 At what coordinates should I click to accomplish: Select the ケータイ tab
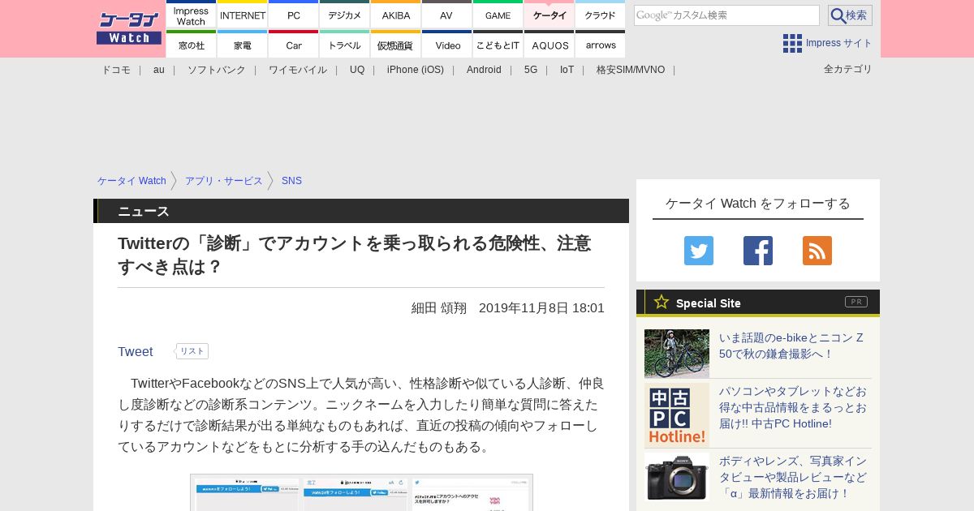(x=549, y=15)
